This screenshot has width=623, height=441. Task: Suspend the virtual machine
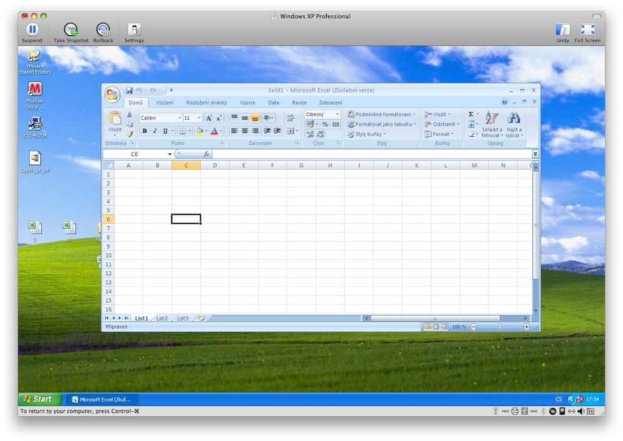[x=32, y=33]
